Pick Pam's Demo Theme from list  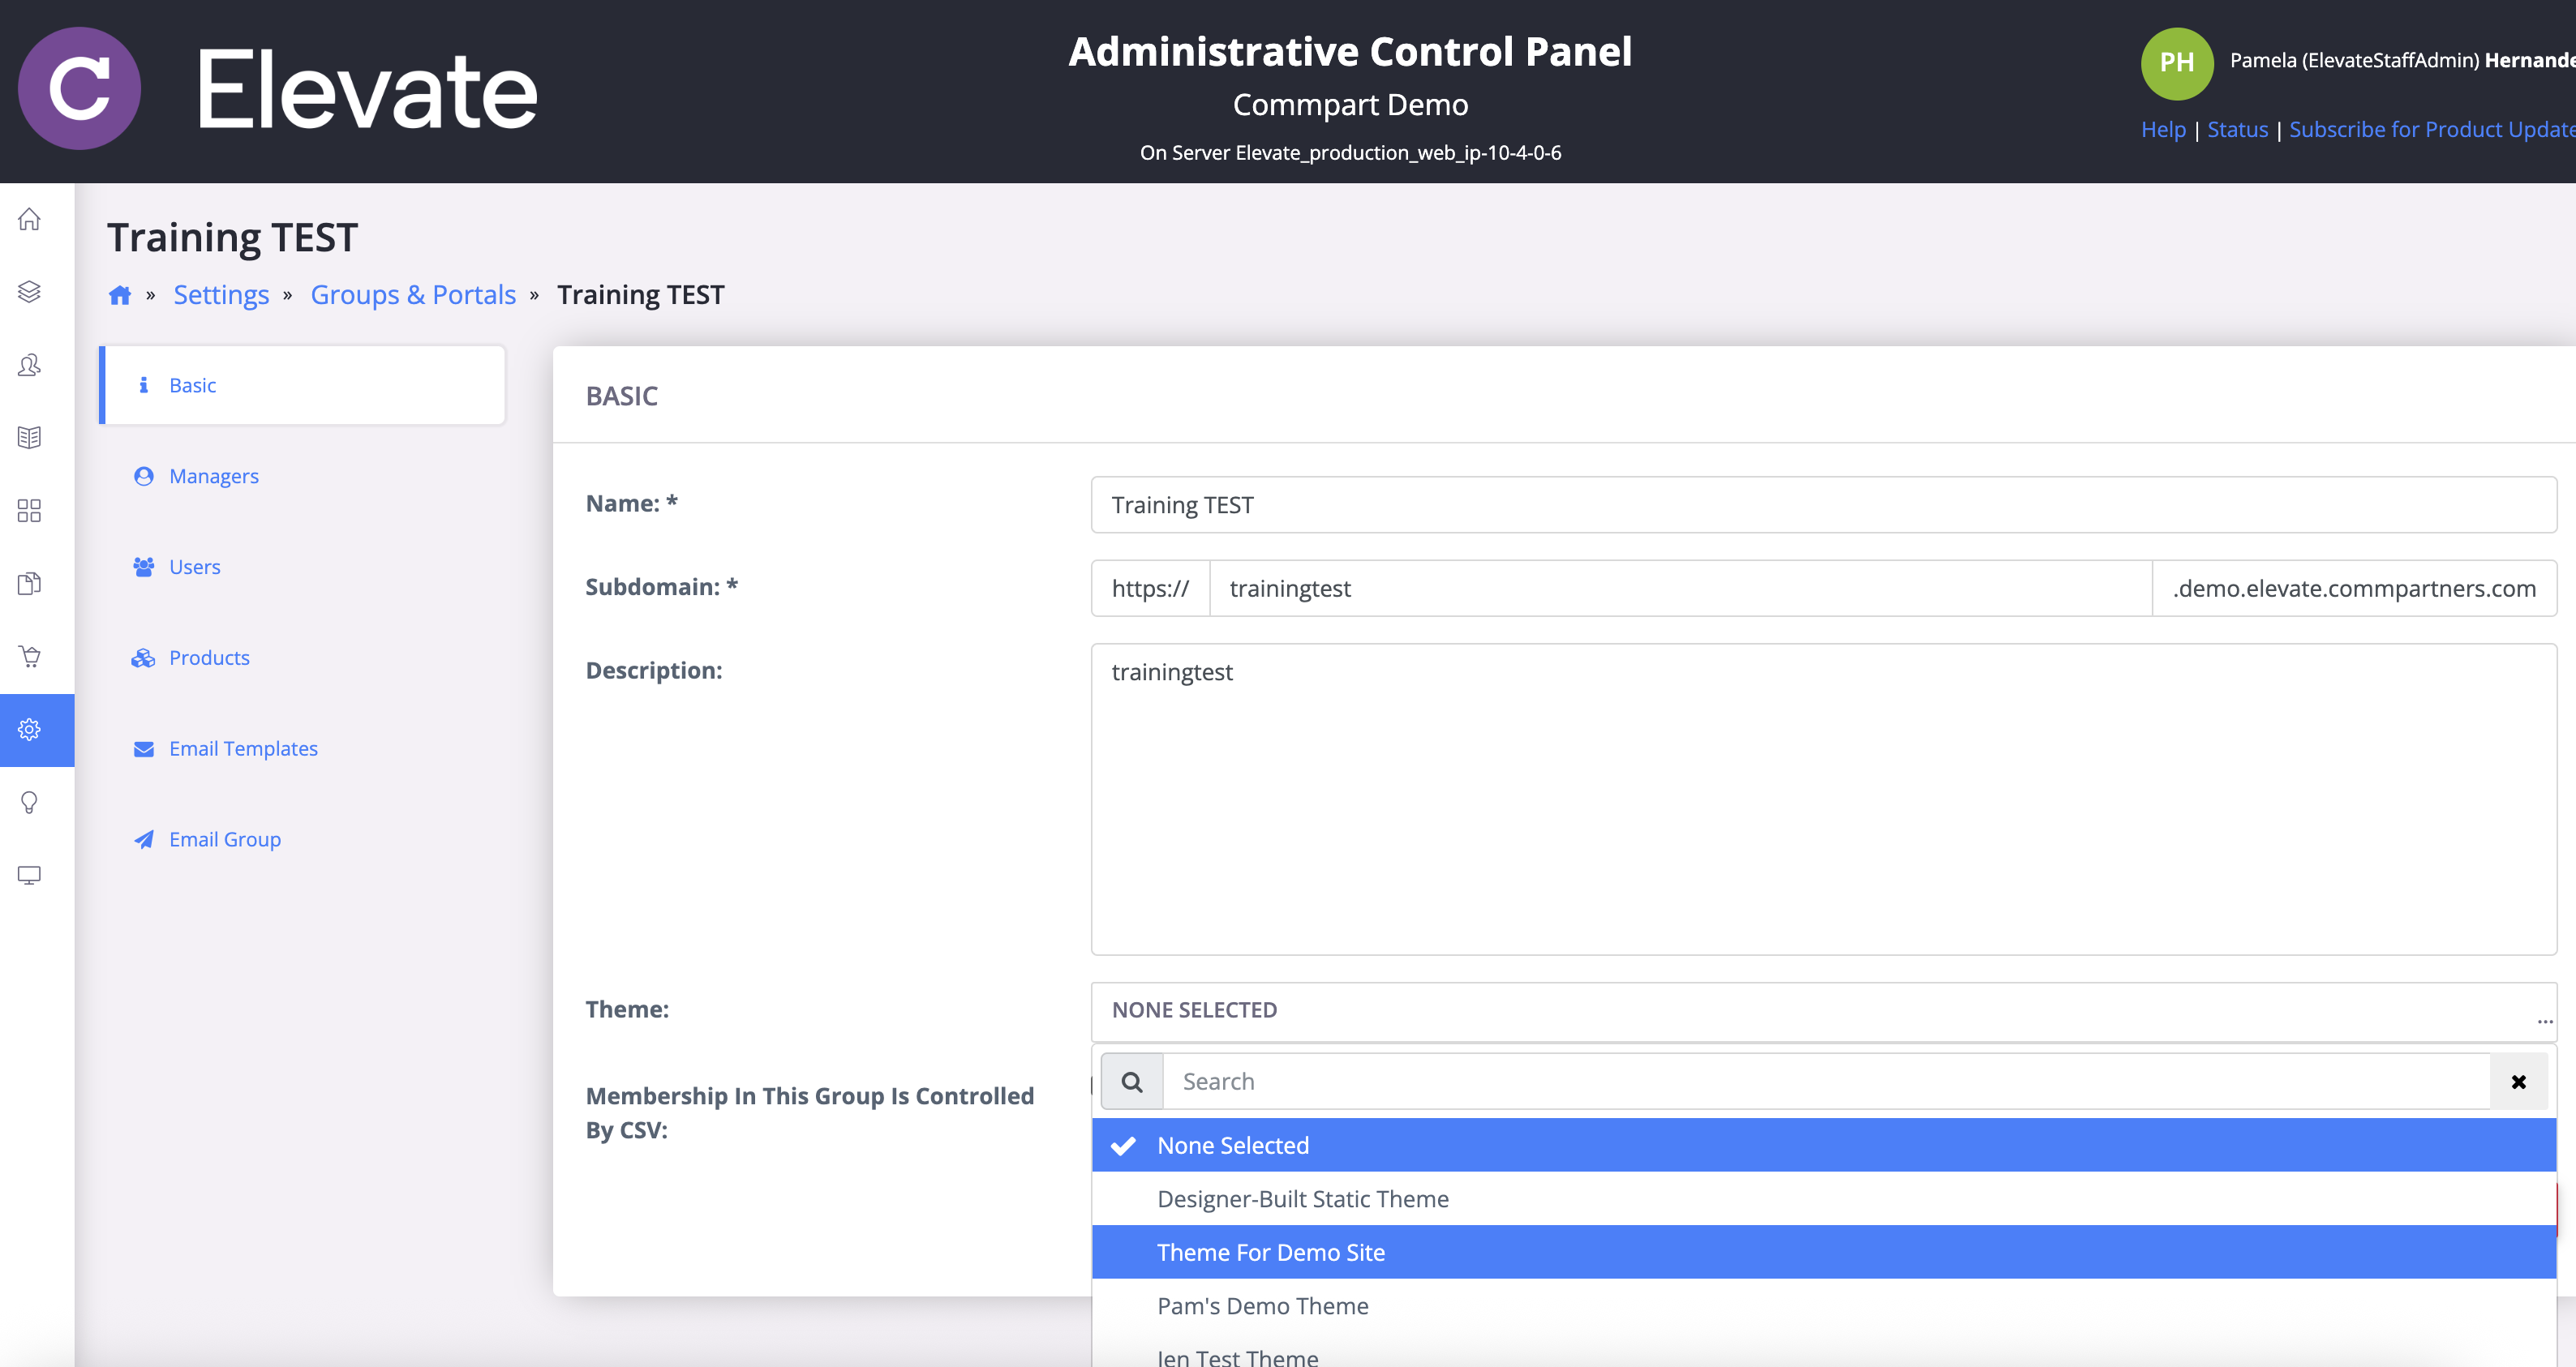point(1262,1306)
